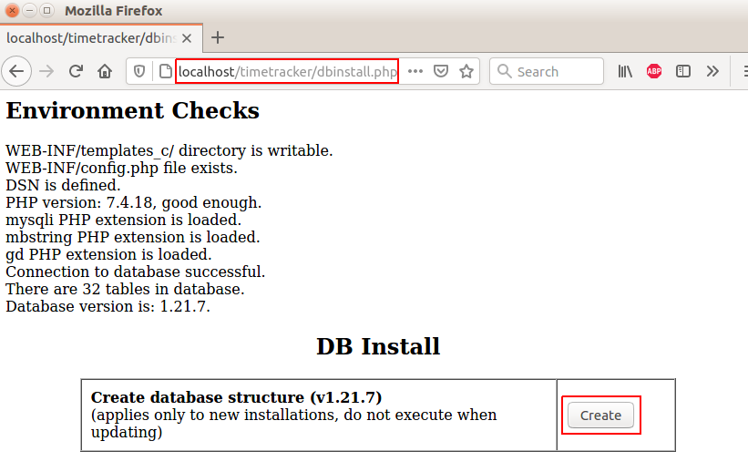Image resolution: width=748 pixels, height=472 pixels.
Task: Reload the current page
Action: pyautogui.click(x=76, y=71)
